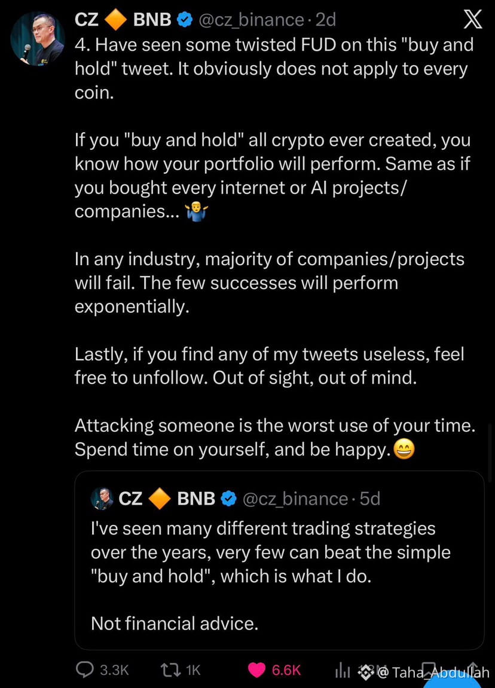Click the 2d timestamp of the main tweet
495x688 pixels.
click(325, 20)
